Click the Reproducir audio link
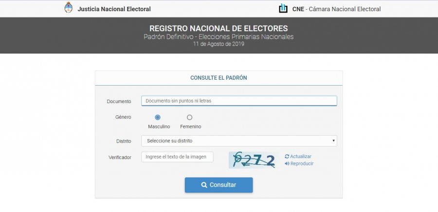The width and height of the screenshot is (438, 212). [x=302, y=164]
